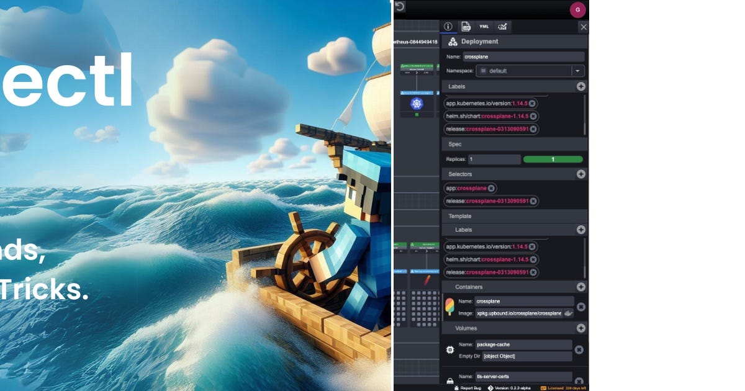Open the metrics view in the details panel
This screenshot has height=391, width=745.
tap(502, 27)
